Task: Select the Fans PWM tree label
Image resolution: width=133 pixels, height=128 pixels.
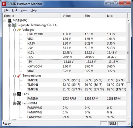Action: coord(30,103)
